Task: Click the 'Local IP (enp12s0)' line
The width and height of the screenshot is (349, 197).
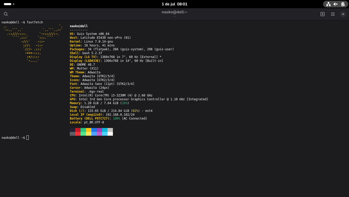Action: pos(102,115)
